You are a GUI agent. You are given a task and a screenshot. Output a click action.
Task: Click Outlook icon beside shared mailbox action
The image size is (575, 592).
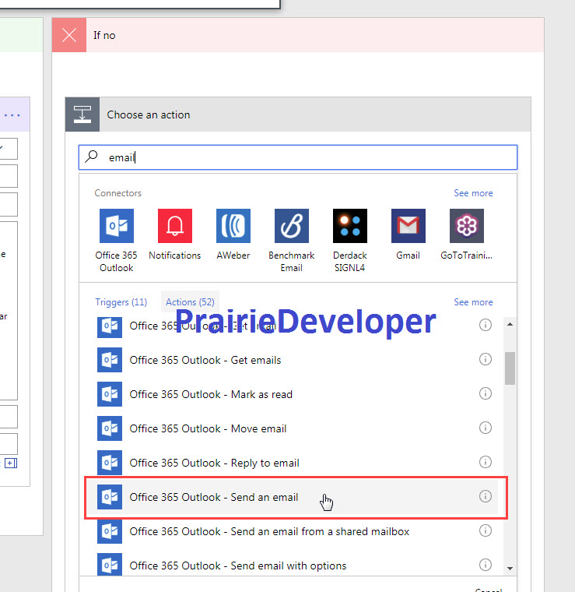coord(110,531)
